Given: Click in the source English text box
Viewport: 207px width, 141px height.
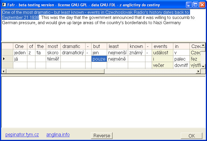Looking at the screenshot, I should point(104,25).
